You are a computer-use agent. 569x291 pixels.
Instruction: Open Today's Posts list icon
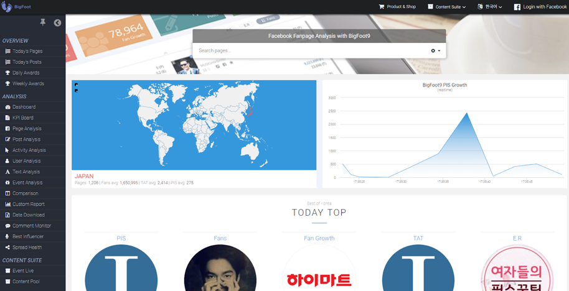[7, 62]
